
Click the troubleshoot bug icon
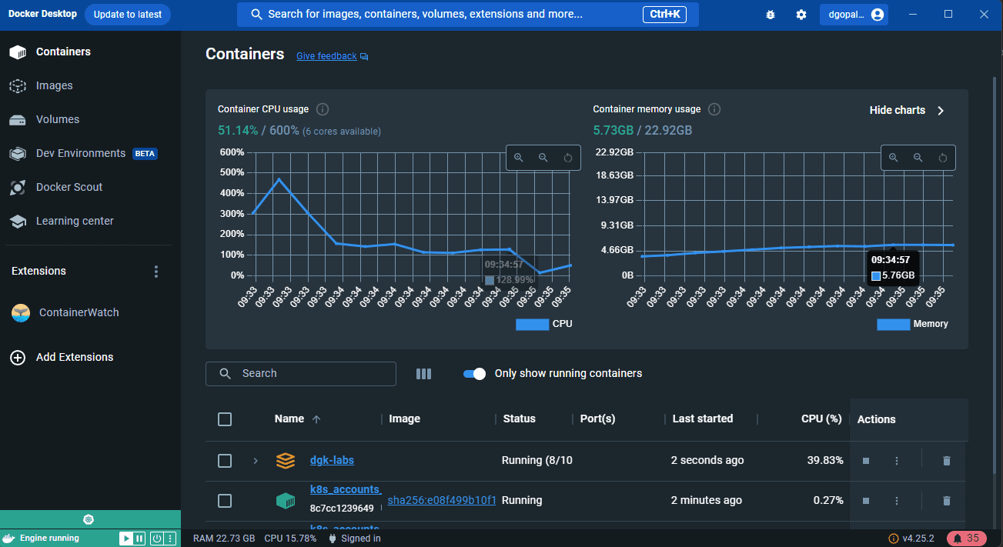click(771, 15)
